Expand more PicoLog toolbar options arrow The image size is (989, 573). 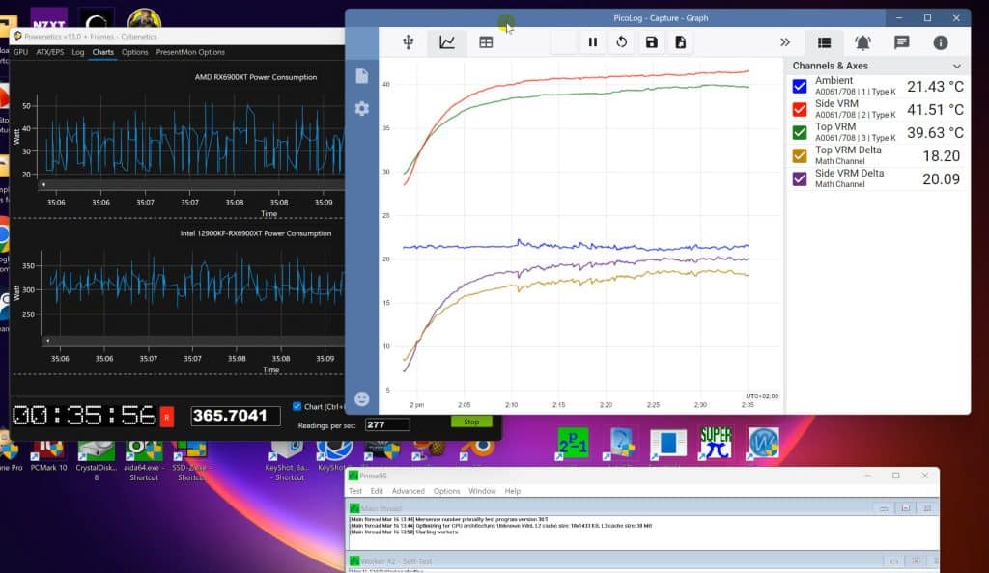[784, 42]
